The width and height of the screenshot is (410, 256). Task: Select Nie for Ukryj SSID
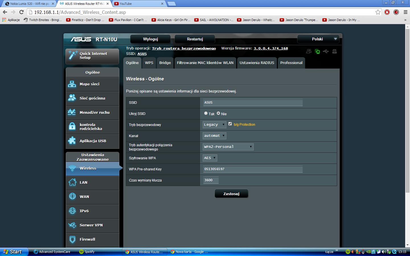click(218, 113)
